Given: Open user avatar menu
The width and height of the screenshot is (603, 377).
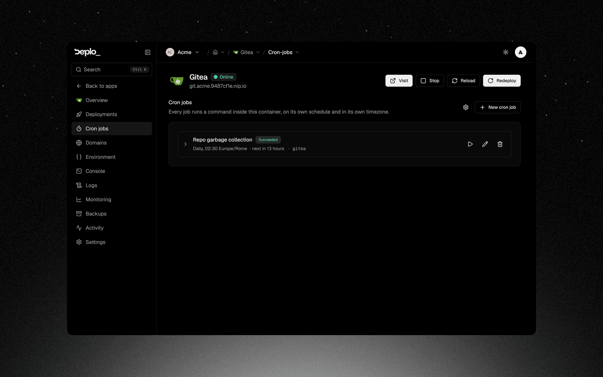Looking at the screenshot, I should tap(520, 52).
